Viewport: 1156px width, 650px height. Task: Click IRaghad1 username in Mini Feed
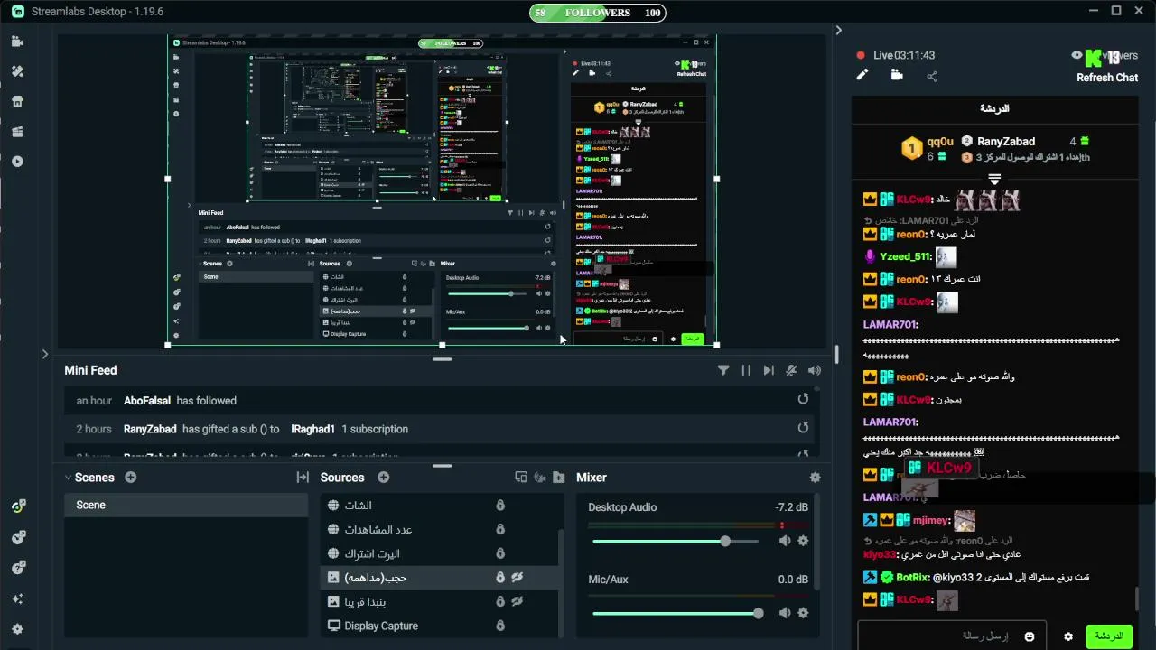312,429
